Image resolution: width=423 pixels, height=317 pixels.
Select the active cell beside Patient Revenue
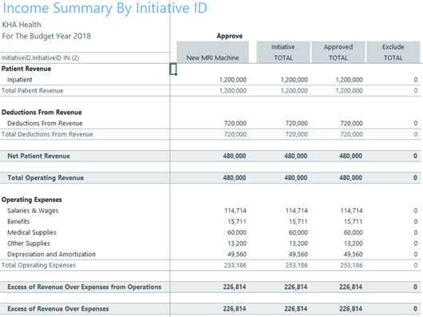click(173, 69)
